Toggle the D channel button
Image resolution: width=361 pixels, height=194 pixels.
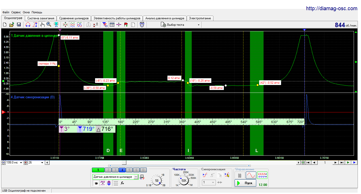tap(143, 170)
